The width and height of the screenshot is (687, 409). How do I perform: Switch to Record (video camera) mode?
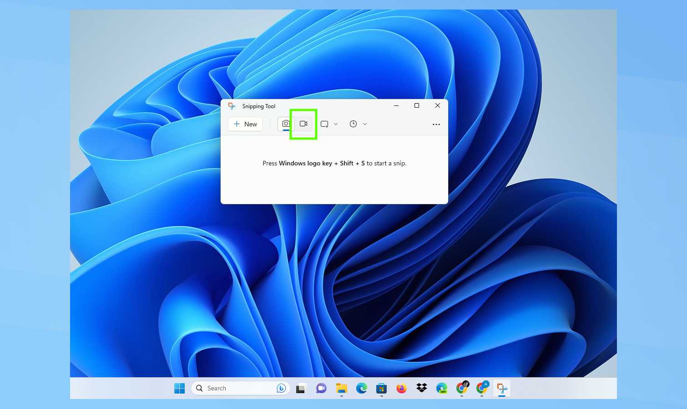(303, 124)
